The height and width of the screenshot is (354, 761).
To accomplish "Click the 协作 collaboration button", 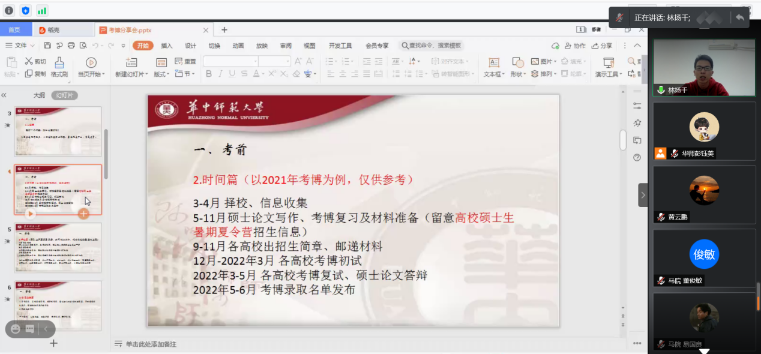I will [x=575, y=46].
